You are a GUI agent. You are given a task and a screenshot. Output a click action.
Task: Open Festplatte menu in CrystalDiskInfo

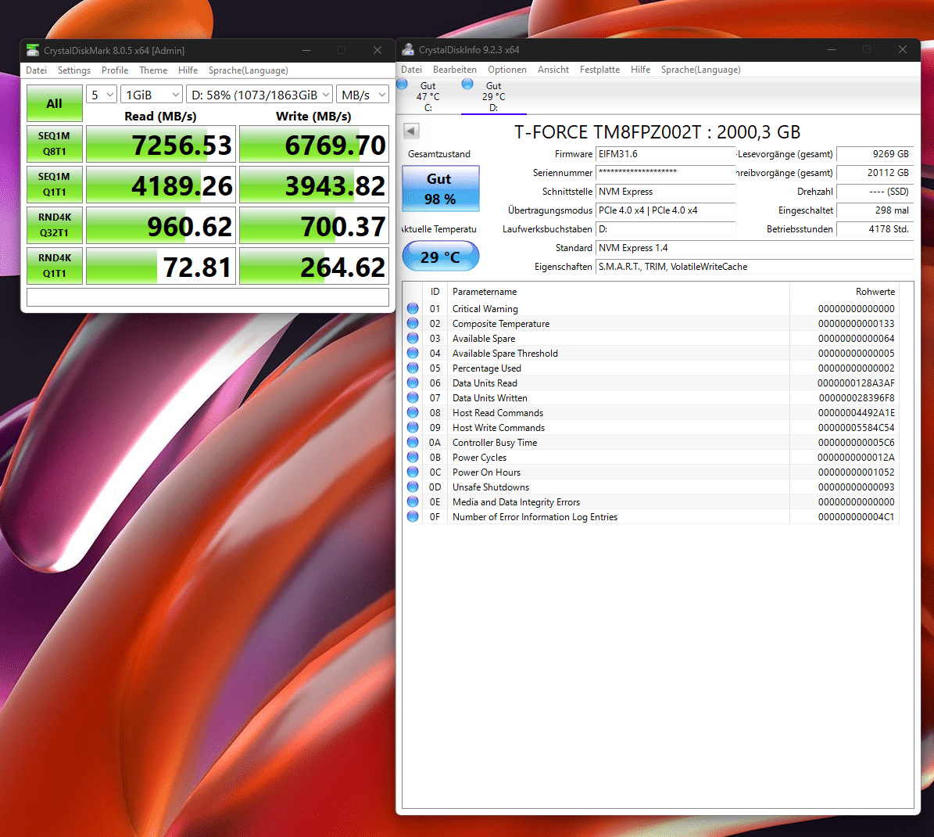(599, 70)
